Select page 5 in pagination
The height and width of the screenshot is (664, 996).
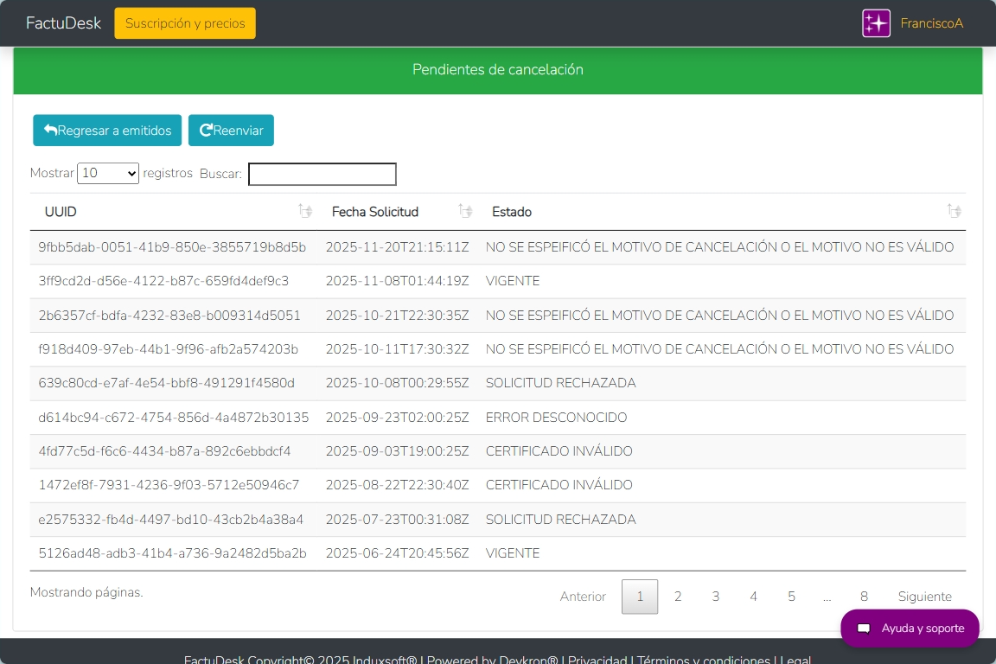791,597
